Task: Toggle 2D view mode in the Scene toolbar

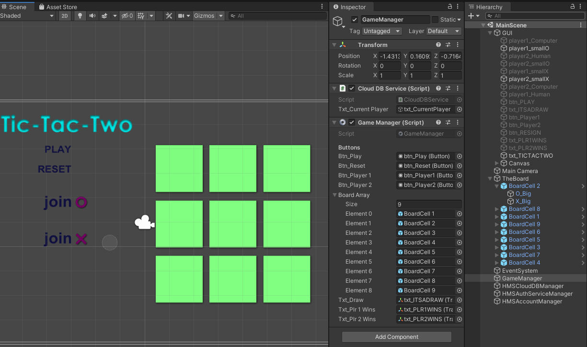Action: click(65, 15)
